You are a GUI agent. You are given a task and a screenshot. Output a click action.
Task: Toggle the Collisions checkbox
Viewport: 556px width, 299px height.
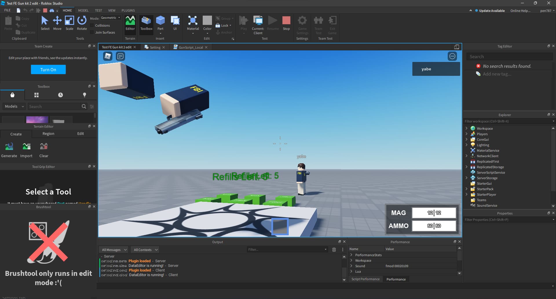(92, 25)
